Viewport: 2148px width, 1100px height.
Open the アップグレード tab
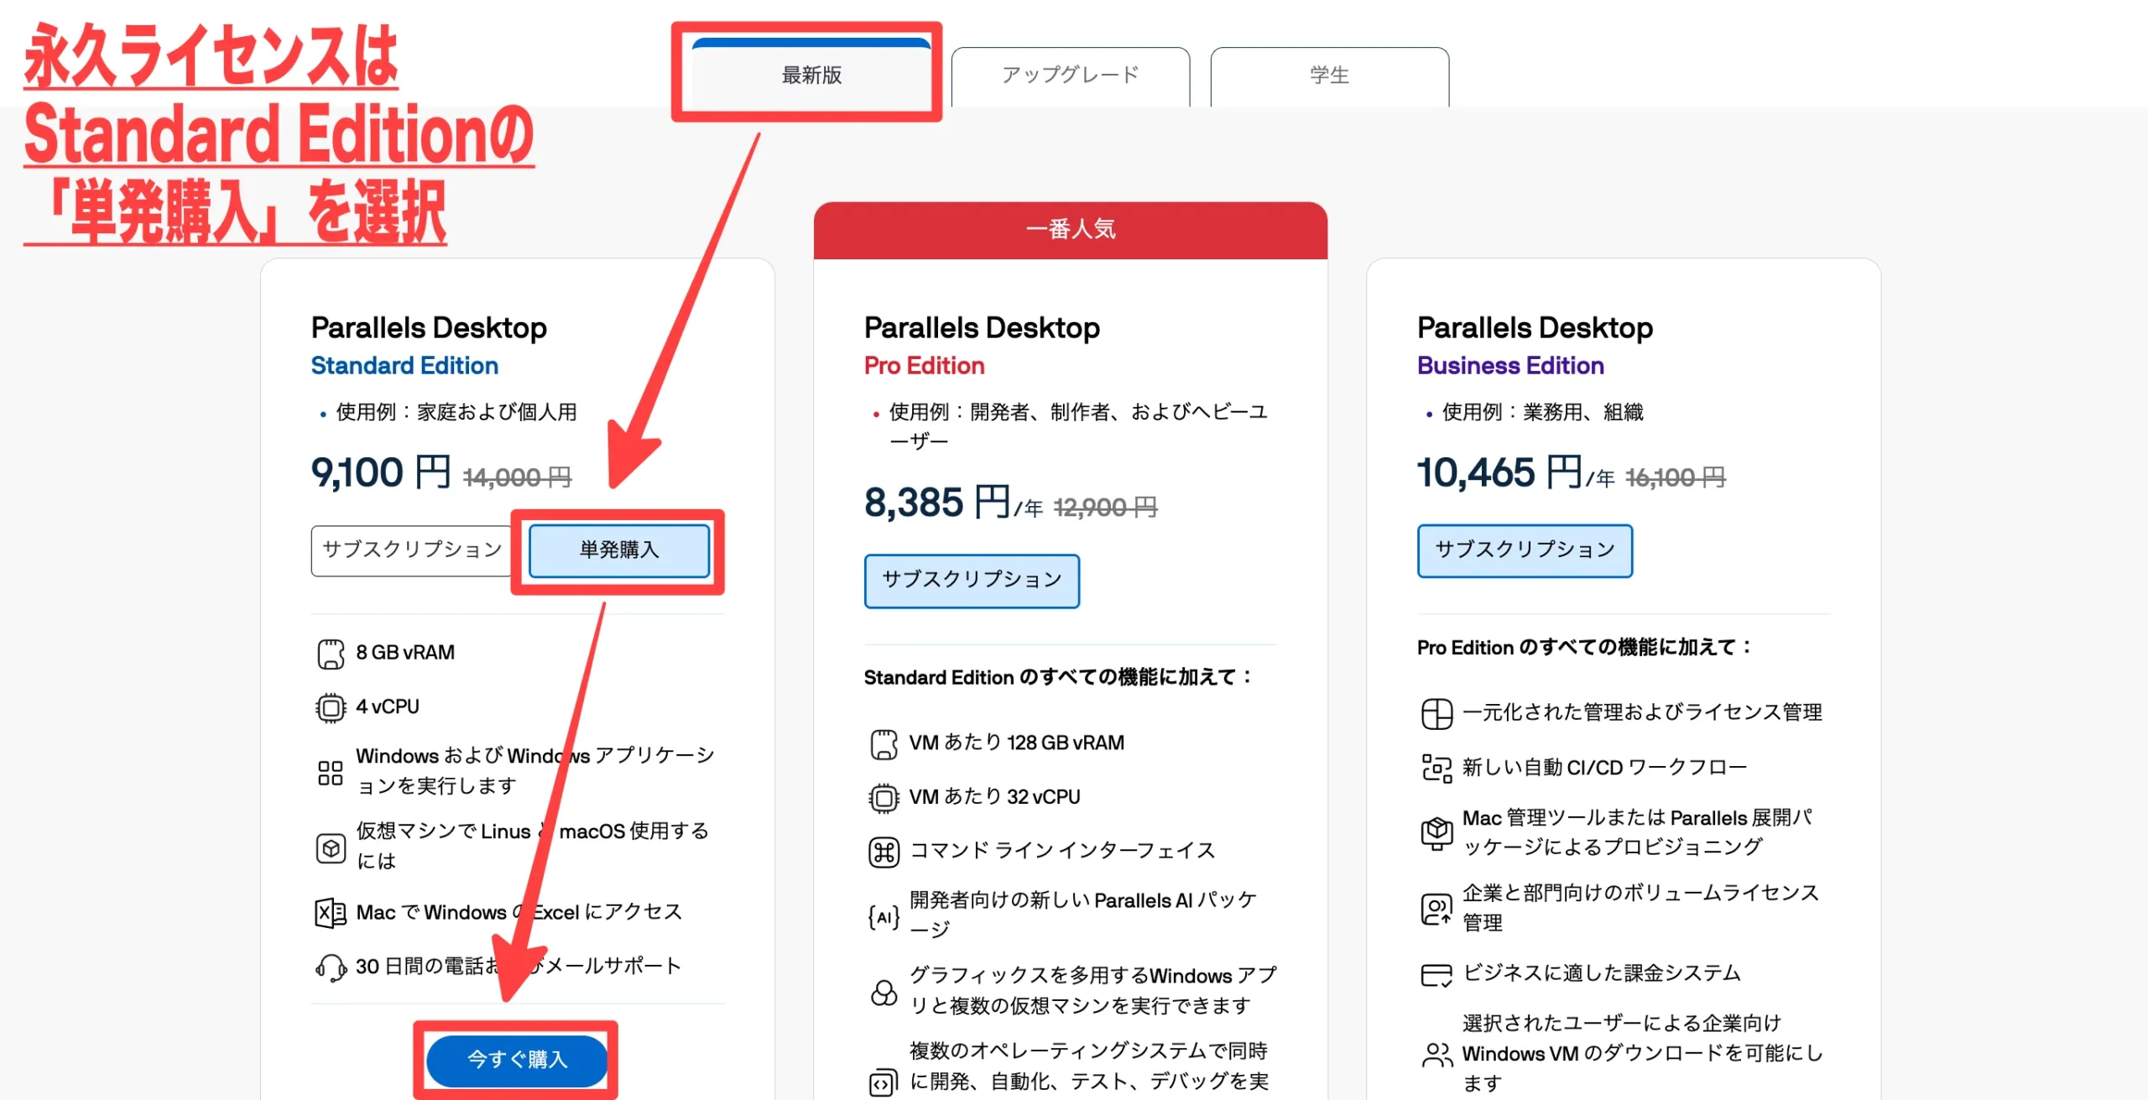coord(1070,76)
